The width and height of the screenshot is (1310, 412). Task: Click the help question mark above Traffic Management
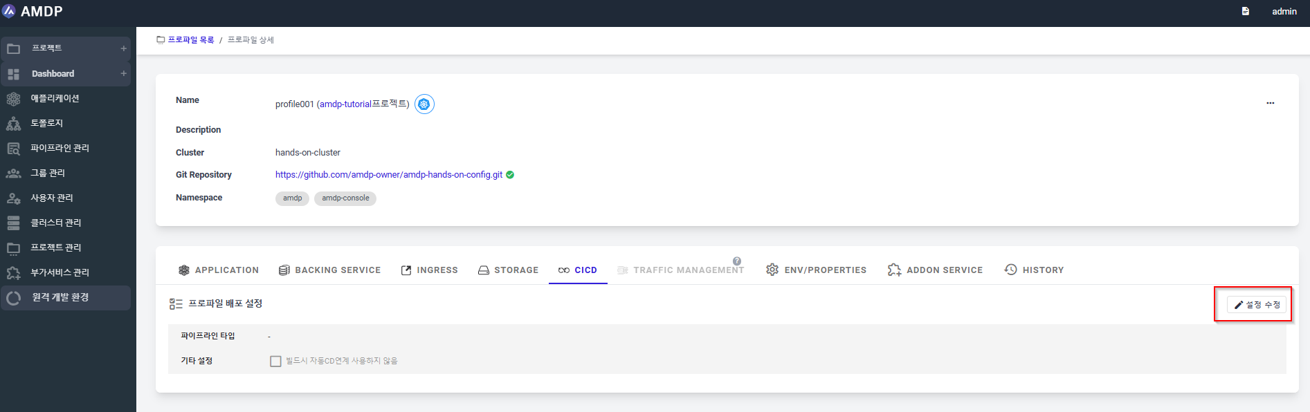[737, 261]
